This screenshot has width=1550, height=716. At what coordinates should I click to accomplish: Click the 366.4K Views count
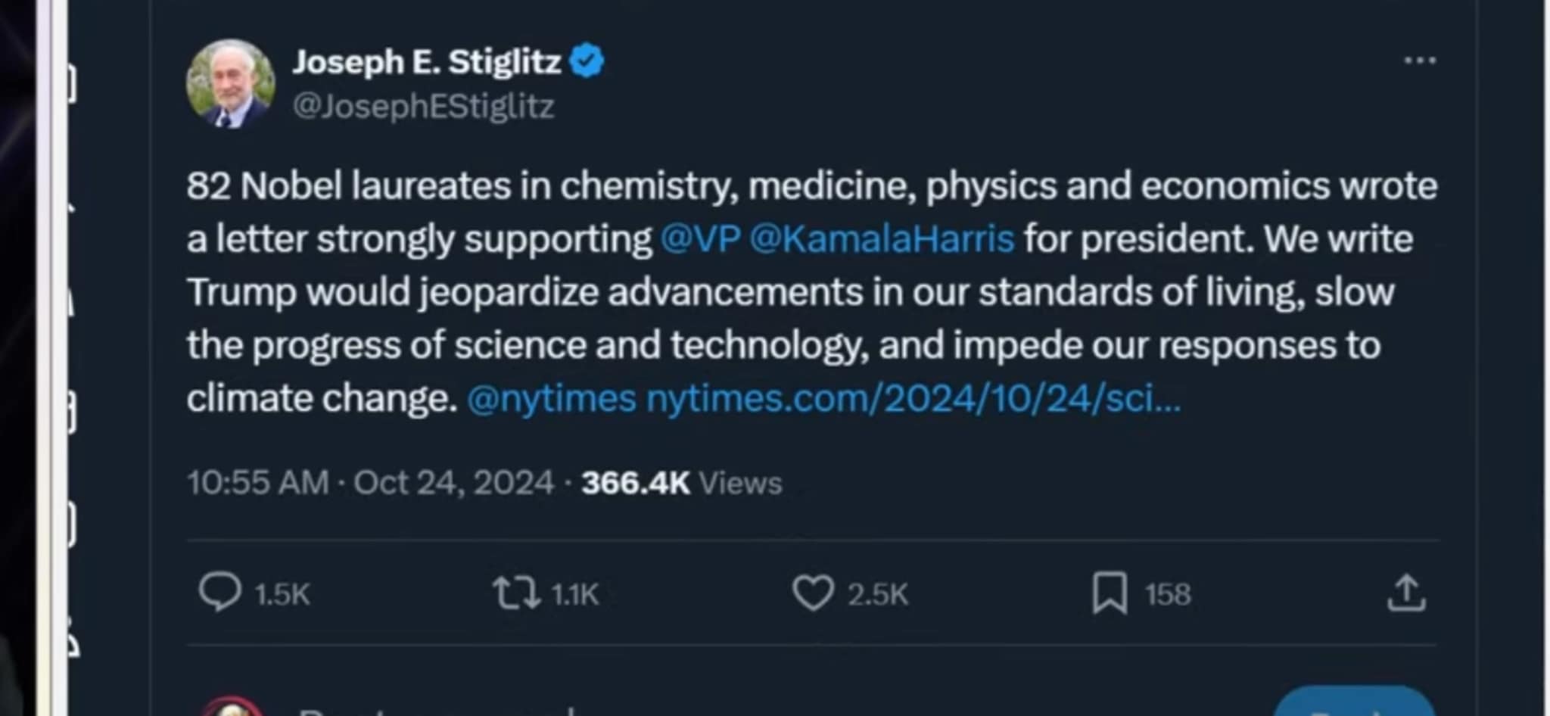(681, 483)
